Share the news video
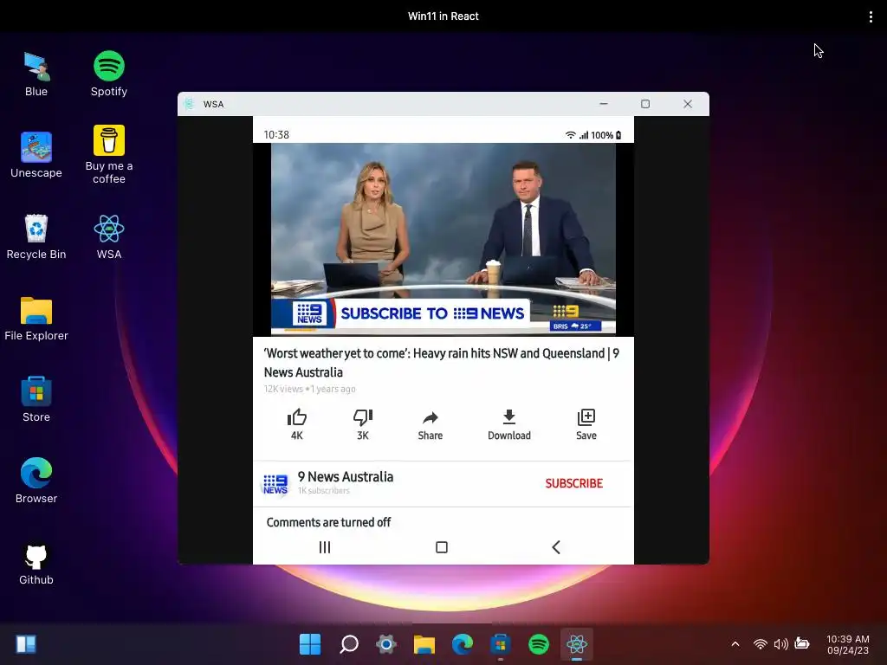The height and width of the screenshot is (665, 887). coord(431,424)
